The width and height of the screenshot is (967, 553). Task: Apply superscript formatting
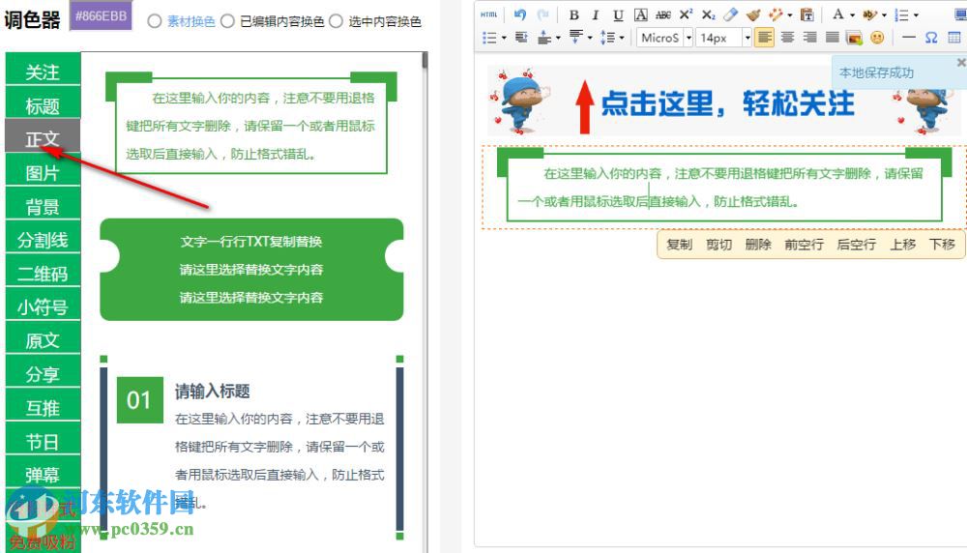pos(686,15)
